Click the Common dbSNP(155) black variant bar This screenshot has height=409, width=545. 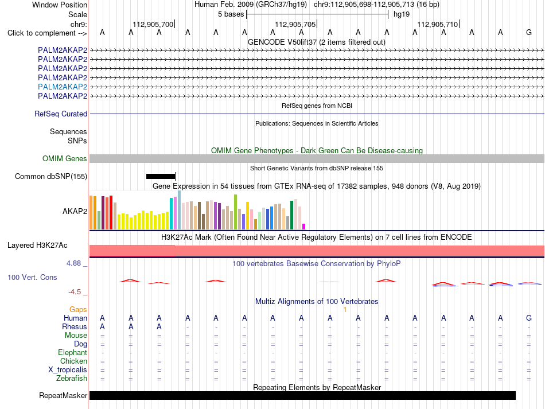(161, 176)
